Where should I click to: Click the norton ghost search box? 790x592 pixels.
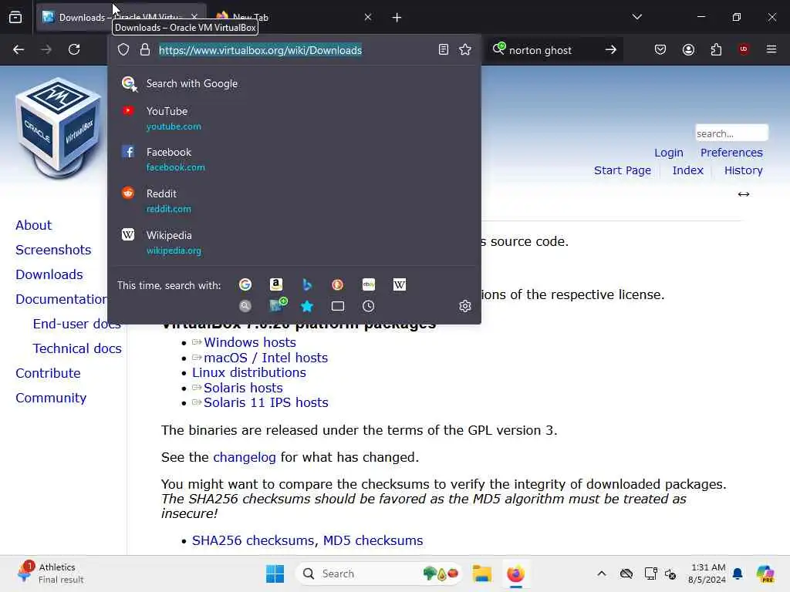(x=553, y=50)
